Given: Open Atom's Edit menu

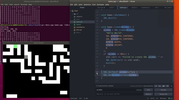Looking at the screenshot, I should coord(76,4).
